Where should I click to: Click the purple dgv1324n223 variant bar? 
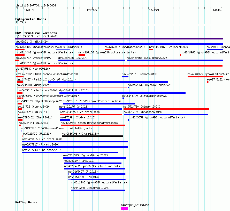(x=119, y=39)
